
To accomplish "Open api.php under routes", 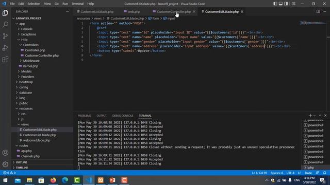I will [x=26, y=151].
